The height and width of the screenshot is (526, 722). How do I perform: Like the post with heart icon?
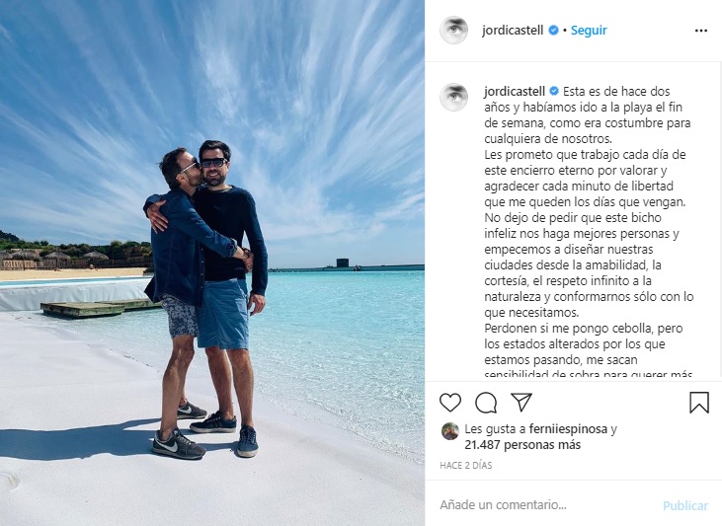[449, 403]
